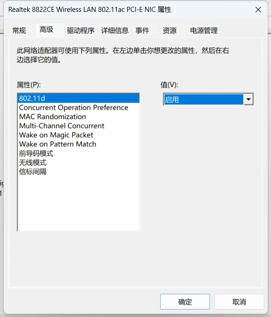Select the 802.11d property
Image resolution: width=271 pixels, height=317 pixels.
click(78, 99)
